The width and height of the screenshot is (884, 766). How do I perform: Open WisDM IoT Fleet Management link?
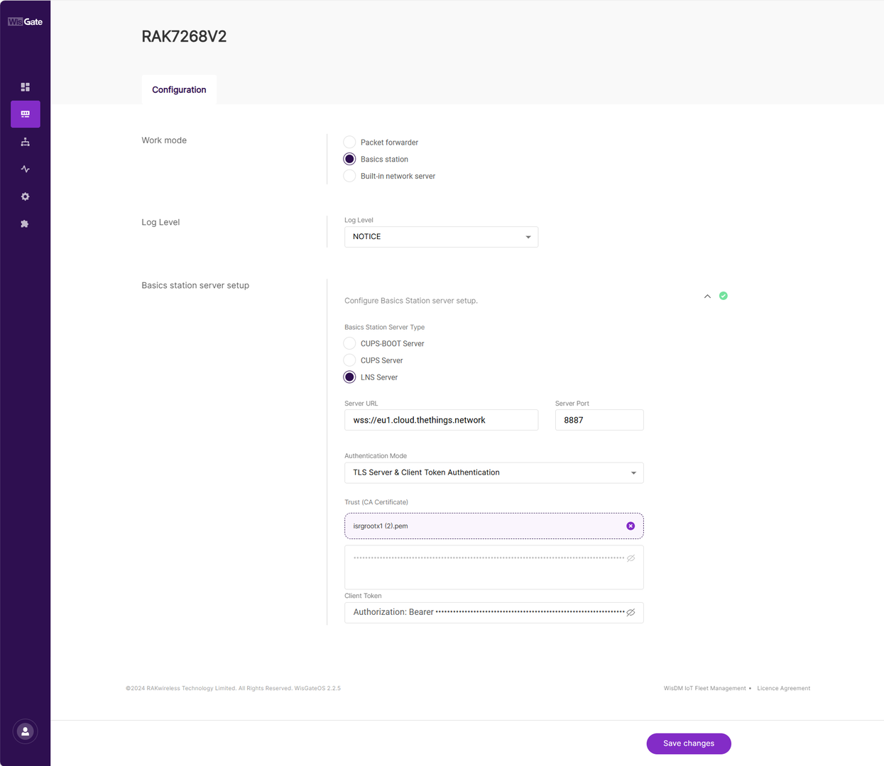coord(704,688)
